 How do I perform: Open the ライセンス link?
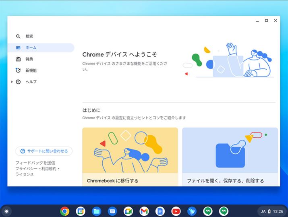(x=25, y=174)
